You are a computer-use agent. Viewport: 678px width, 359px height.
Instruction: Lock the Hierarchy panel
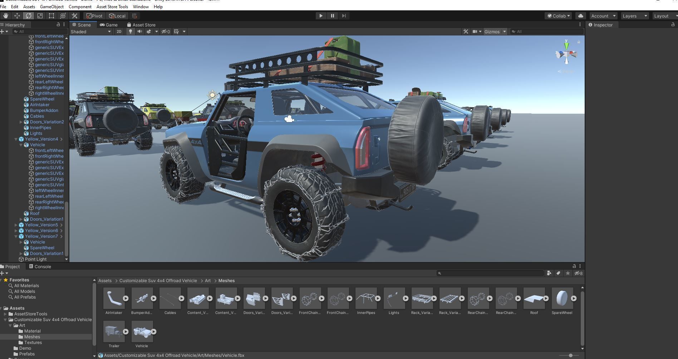click(58, 25)
